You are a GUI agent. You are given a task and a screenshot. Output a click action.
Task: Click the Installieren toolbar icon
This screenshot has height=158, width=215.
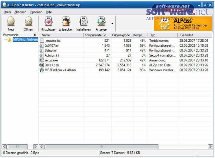pos(84,21)
